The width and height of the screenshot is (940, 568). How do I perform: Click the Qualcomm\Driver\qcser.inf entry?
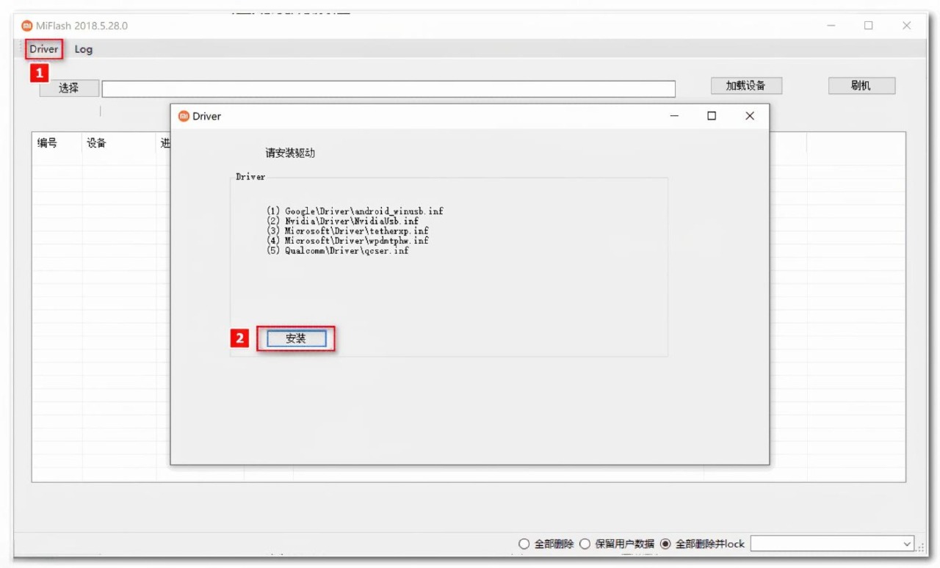pyautogui.click(x=338, y=251)
